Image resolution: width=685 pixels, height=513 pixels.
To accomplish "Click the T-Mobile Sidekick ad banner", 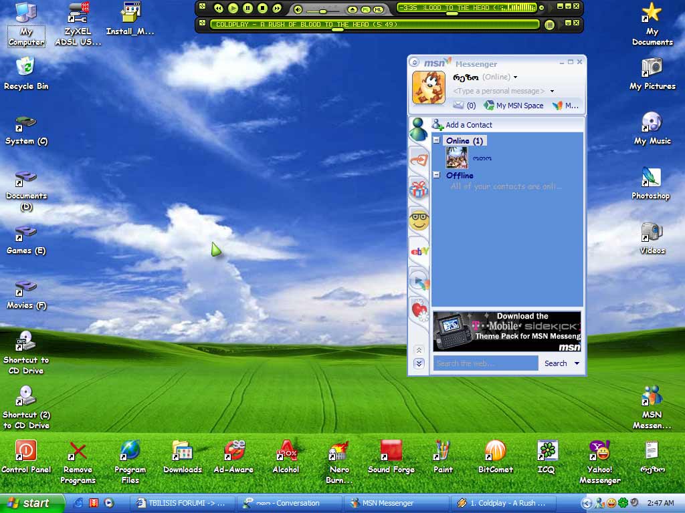I will 507,331.
